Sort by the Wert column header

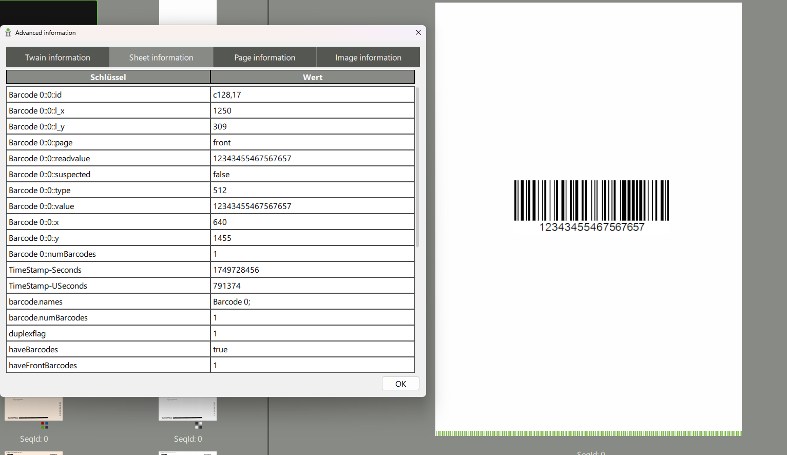313,77
